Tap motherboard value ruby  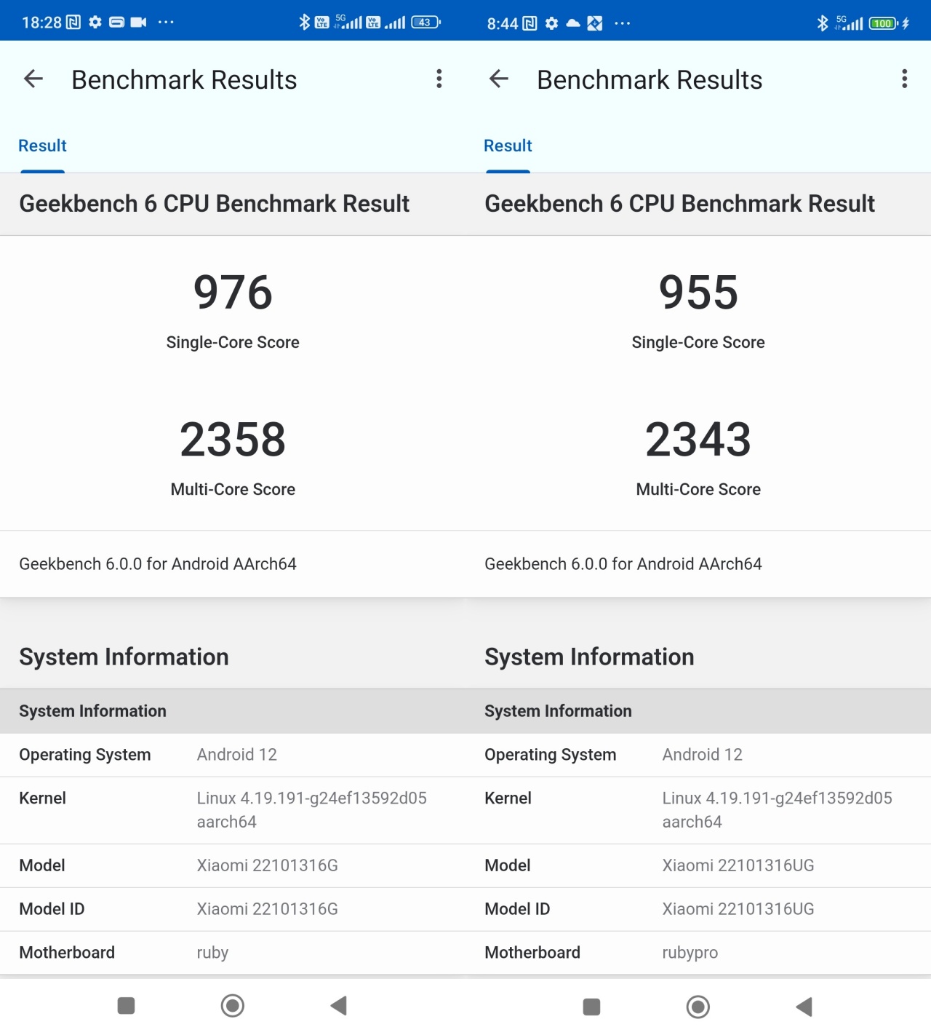click(x=212, y=953)
